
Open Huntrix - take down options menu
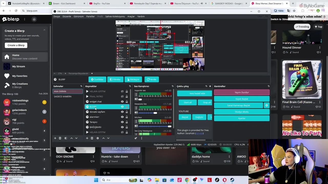139,157
